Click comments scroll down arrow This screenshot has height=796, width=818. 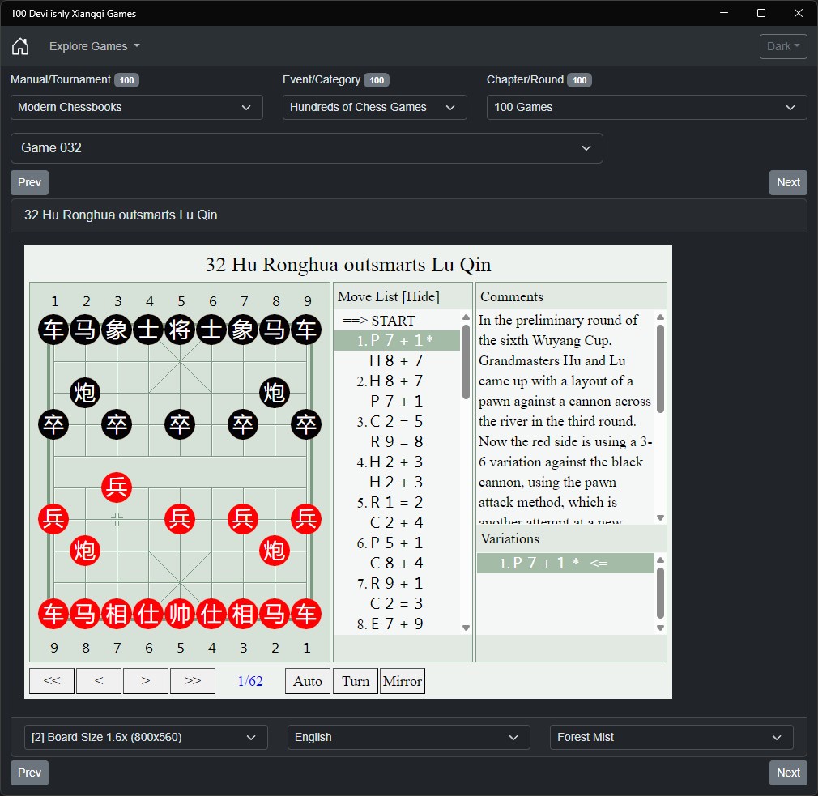[660, 518]
